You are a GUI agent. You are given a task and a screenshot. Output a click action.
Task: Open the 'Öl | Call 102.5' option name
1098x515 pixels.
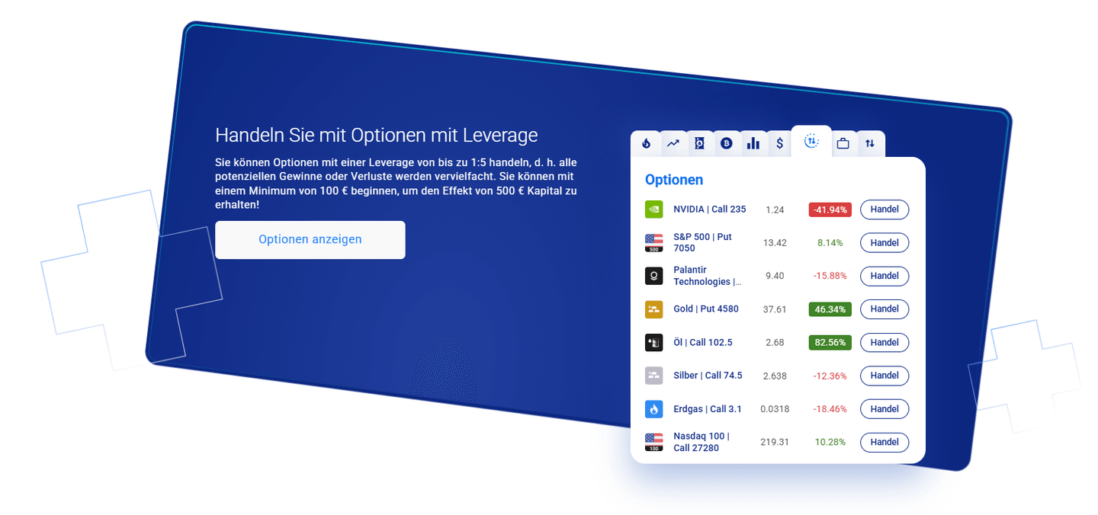point(703,343)
